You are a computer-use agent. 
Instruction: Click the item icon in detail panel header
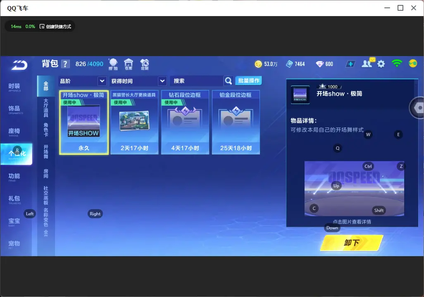[300, 95]
